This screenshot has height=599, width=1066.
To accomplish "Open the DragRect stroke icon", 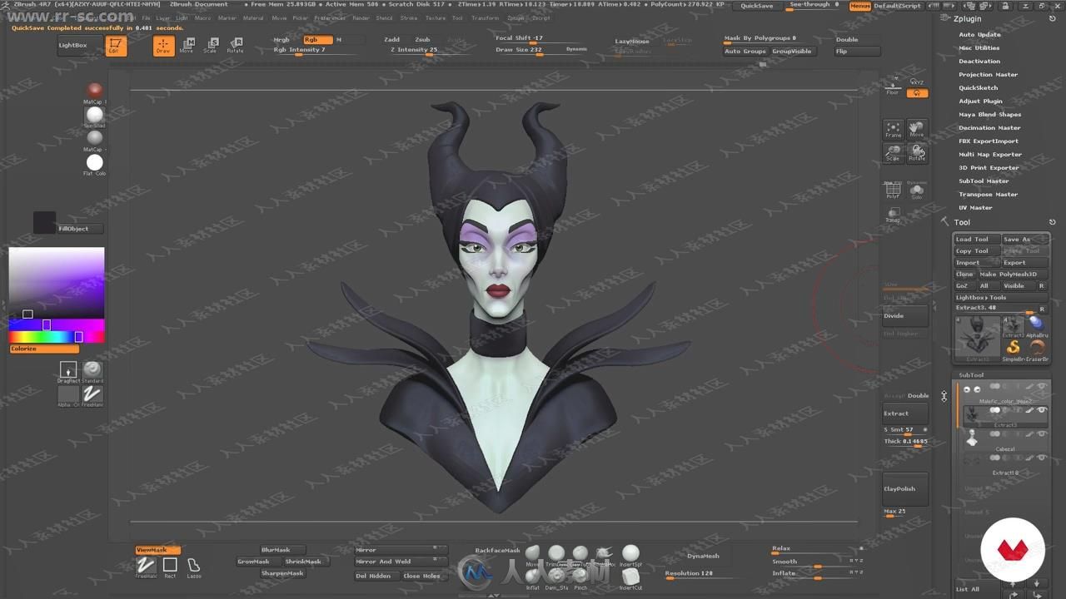I will 68,370.
